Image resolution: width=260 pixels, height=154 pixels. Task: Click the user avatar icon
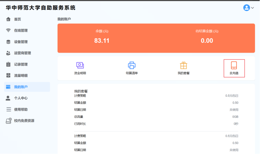[x=247, y=8]
